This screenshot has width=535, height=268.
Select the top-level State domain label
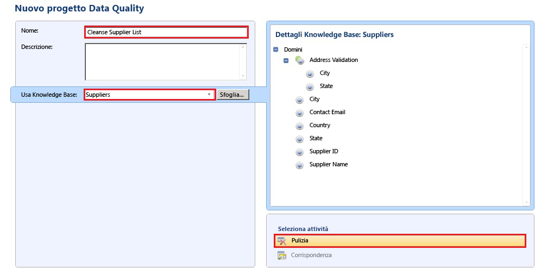pos(316,138)
